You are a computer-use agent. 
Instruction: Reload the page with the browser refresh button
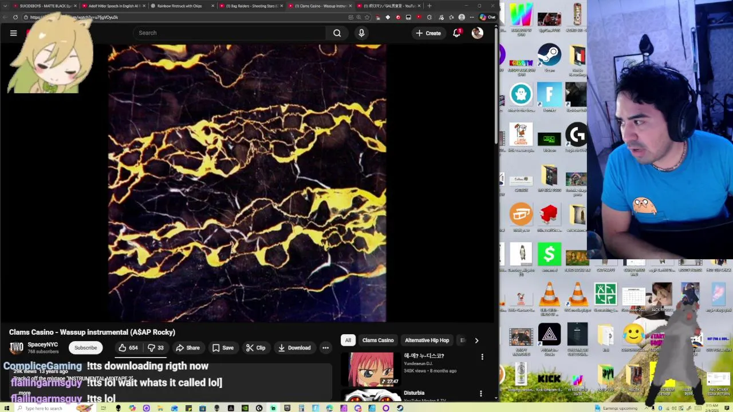pyautogui.click(x=15, y=17)
